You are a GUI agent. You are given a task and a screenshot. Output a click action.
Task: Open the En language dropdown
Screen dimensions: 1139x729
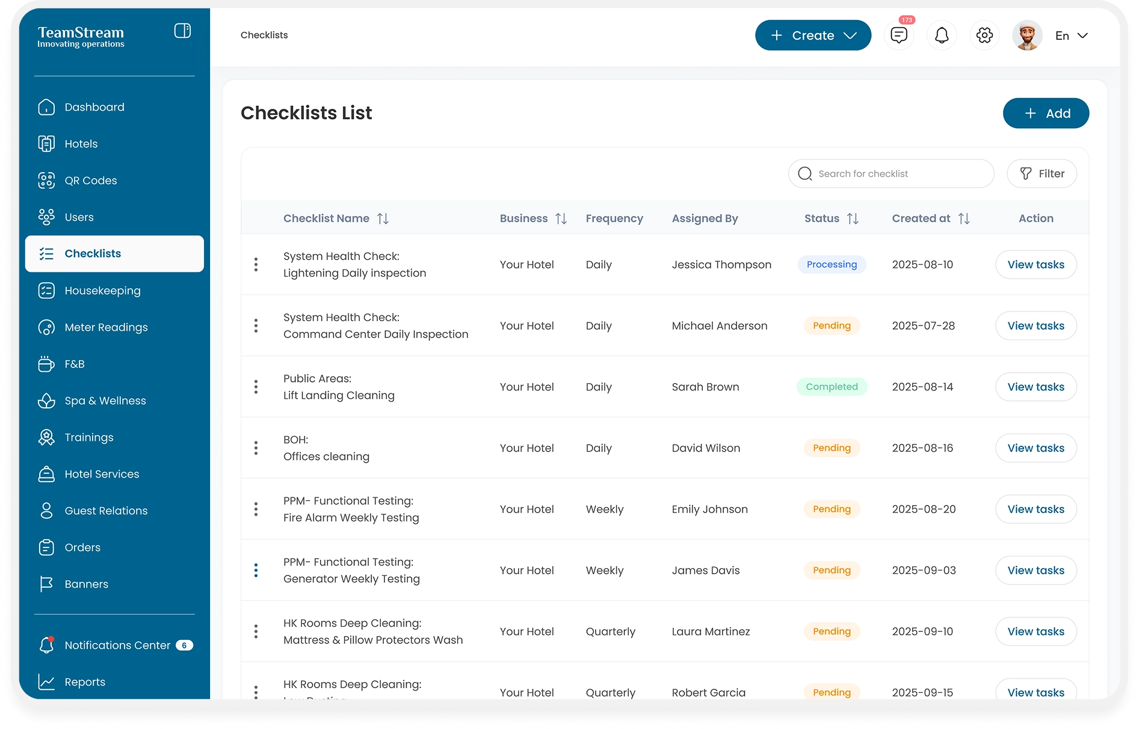tap(1071, 35)
